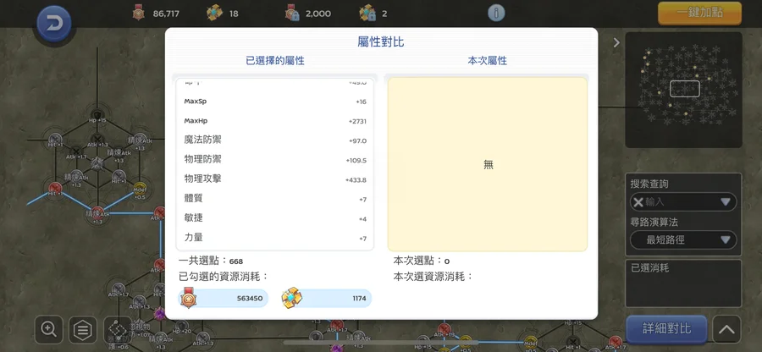Tap the path routing diamond icon
Image resolution: width=762 pixels, height=352 pixels.
tap(117, 328)
